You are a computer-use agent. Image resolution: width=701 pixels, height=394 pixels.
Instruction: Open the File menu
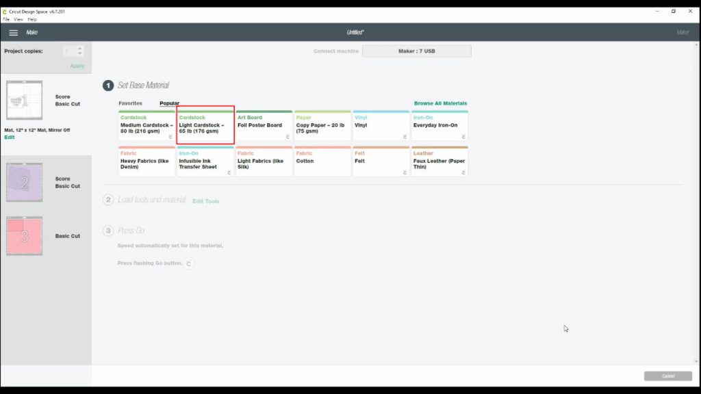[x=6, y=20]
